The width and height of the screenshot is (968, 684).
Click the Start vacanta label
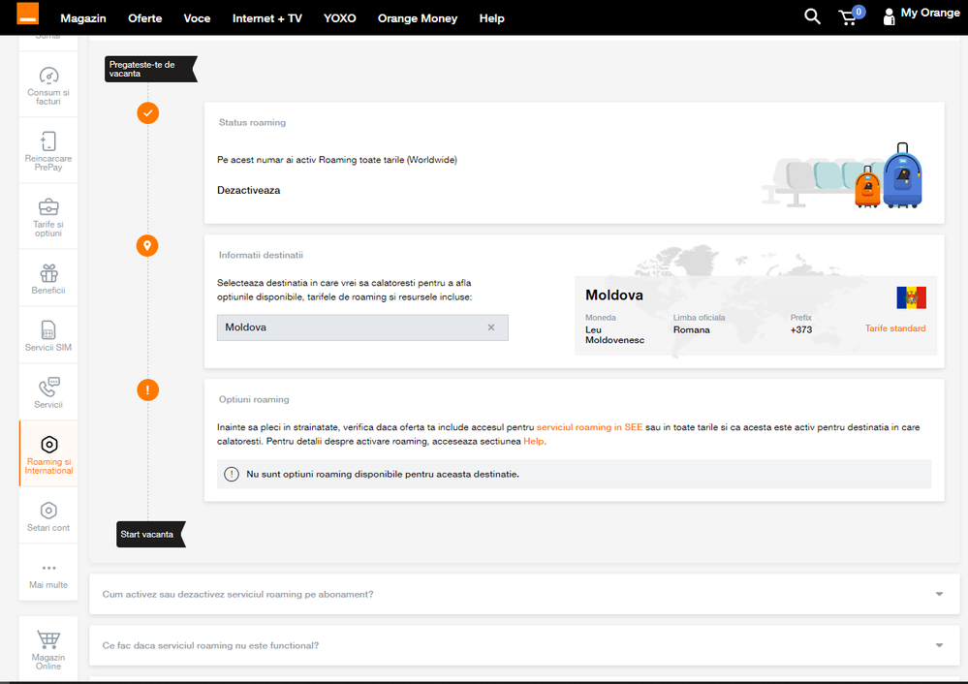coord(150,534)
